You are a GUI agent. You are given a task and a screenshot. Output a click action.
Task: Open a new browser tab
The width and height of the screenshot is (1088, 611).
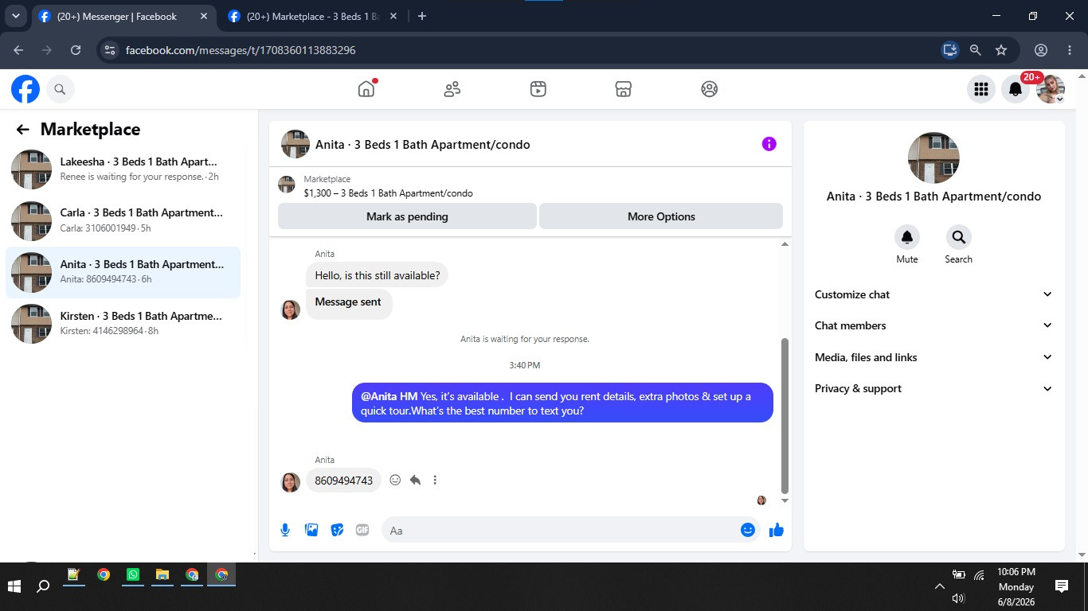422,16
